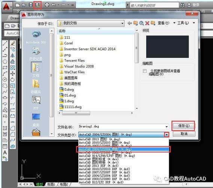Click the 取消 Cancel button
This screenshot has width=213, height=188.
184,134
